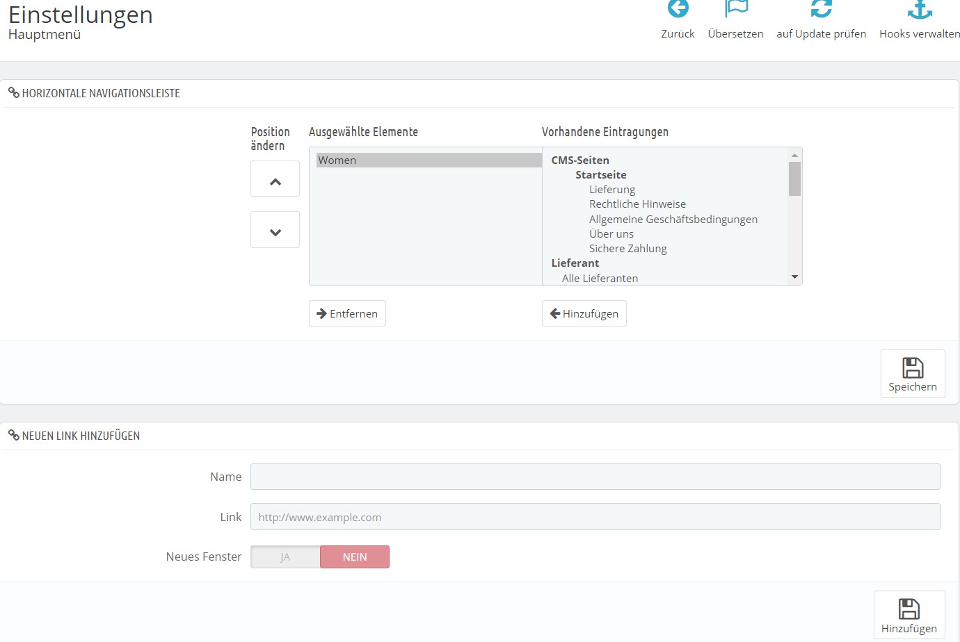
Task: Click the scroll-up arrow in Vorhandene Eintragungen
Action: coord(794,155)
